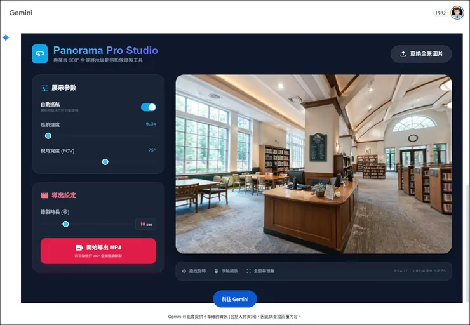Click the 拖拽旋轉 hint text
Screen dimensions: 470x325
coord(198,271)
